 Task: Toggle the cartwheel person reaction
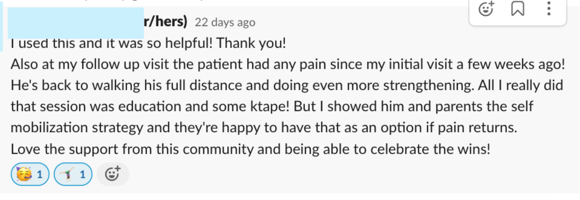(73, 174)
